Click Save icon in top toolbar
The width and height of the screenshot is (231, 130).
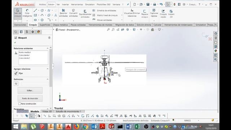coord(148,4)
